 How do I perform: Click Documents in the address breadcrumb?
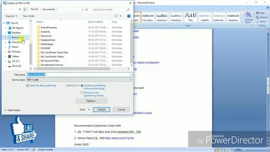pyautogui.click(x=49, y=9)
